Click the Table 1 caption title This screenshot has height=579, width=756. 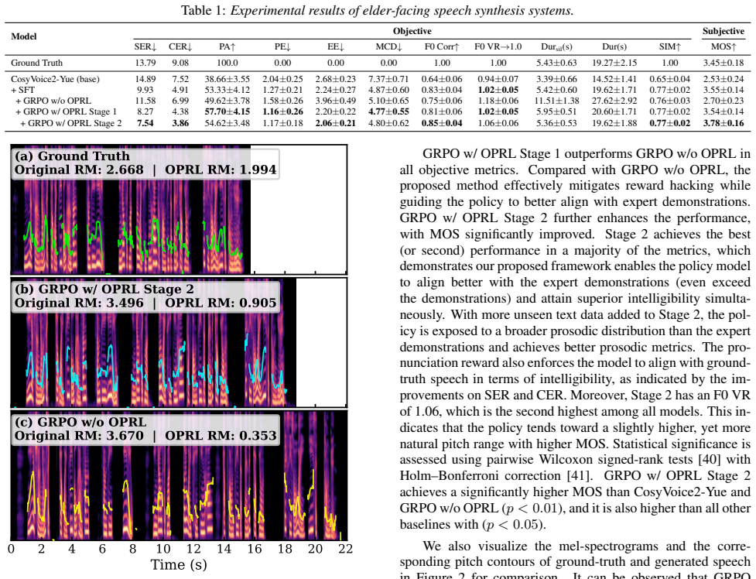(377, 10)
